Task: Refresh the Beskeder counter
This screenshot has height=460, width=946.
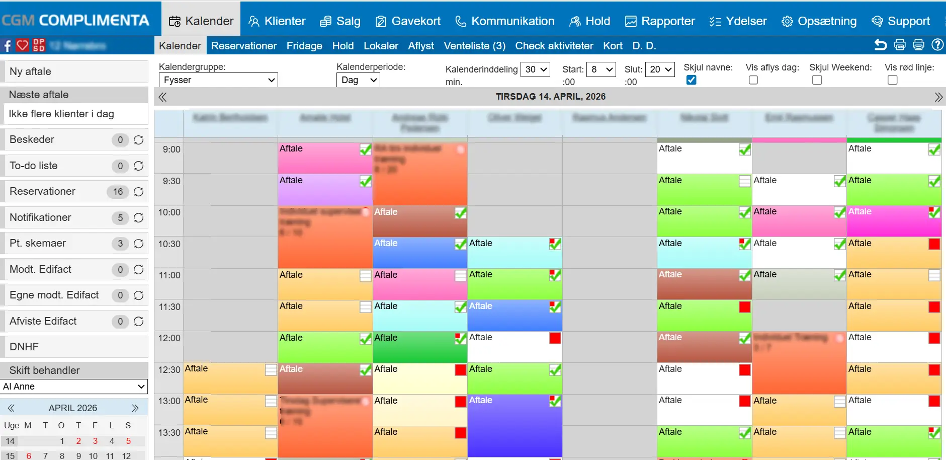Action: (x=139, y=140)
